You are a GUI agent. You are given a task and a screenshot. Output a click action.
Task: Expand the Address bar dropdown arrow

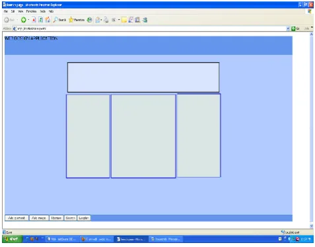pos(288,28)
